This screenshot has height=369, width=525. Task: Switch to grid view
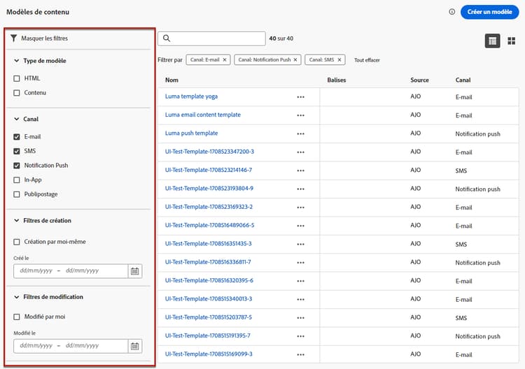pos(511,41)
